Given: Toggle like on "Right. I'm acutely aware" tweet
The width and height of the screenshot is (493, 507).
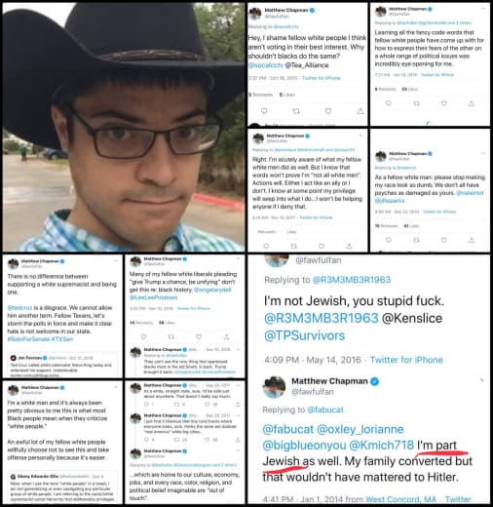Looking at the screenshot, I should click(x=322, y=246).
